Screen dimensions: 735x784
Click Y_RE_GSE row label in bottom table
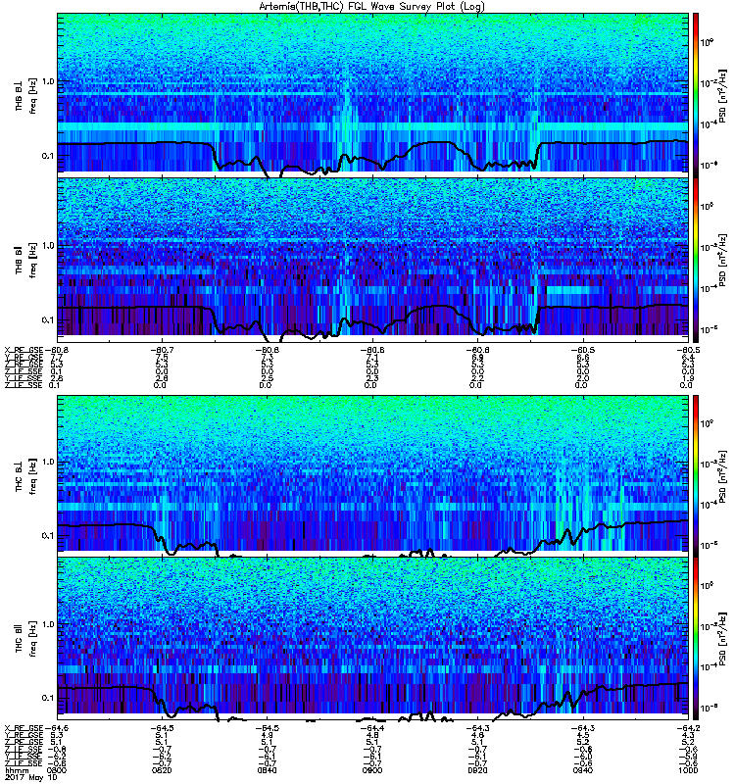pos(24,736)
